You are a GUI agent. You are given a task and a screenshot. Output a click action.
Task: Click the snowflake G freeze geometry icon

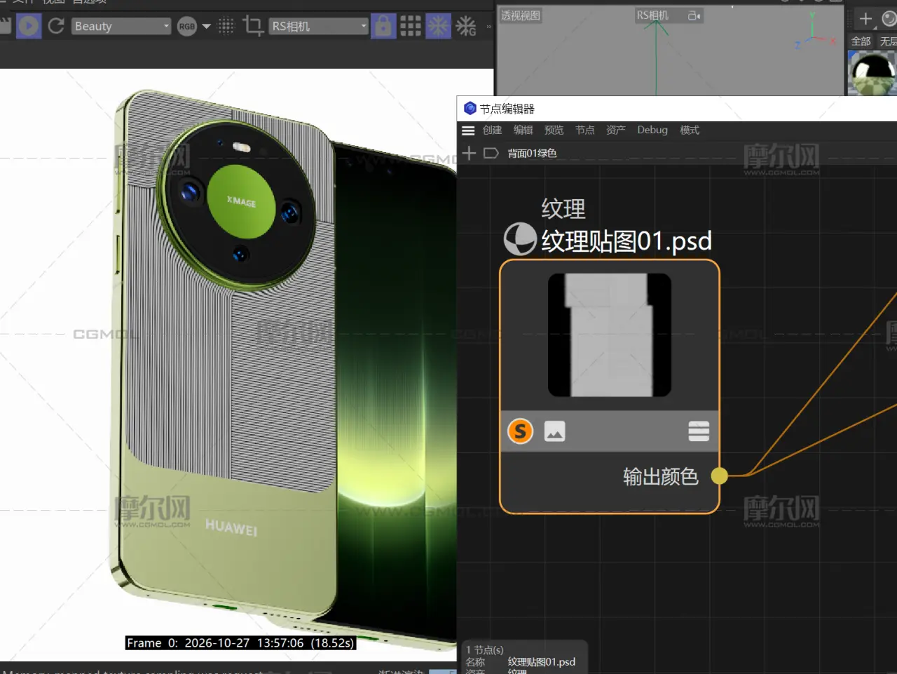(x=466, y=27)
